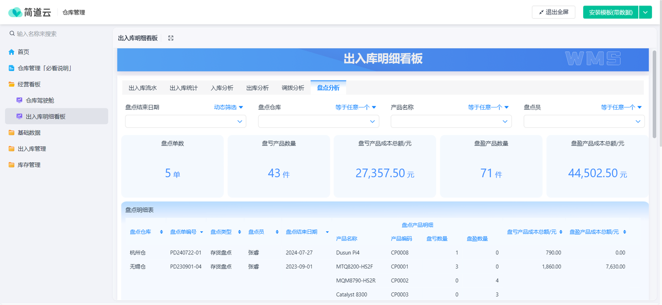Click sort icon on 盘点仓库 column
This screenshot has width=662, height=305.
click(161, 232)
